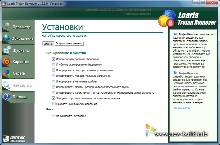This screenshot has height=145, width=220.
Task: Minimize the Loaris Trojan Remover window
Action: click(196, 3)
